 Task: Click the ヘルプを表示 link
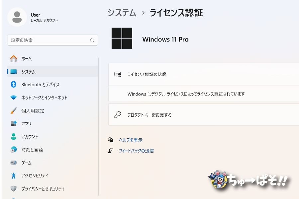coord(131,140)
